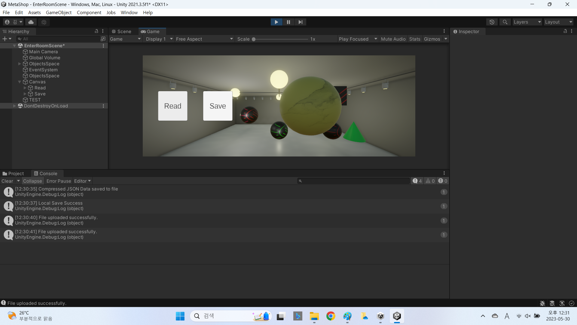Image resolution: width=577 pixels, height=325 pixels.
Task: Click the Pause playback button
Action: [288, 22]
